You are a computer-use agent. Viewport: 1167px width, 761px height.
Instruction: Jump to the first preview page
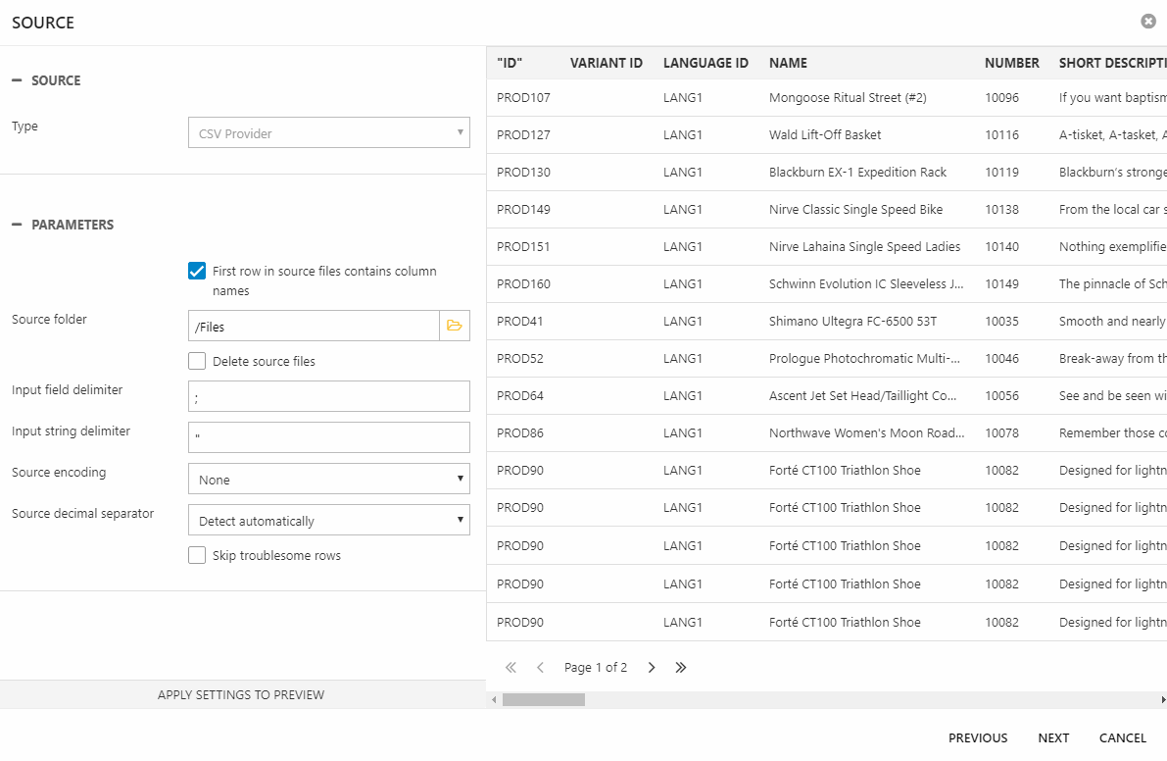pos(511,668)
